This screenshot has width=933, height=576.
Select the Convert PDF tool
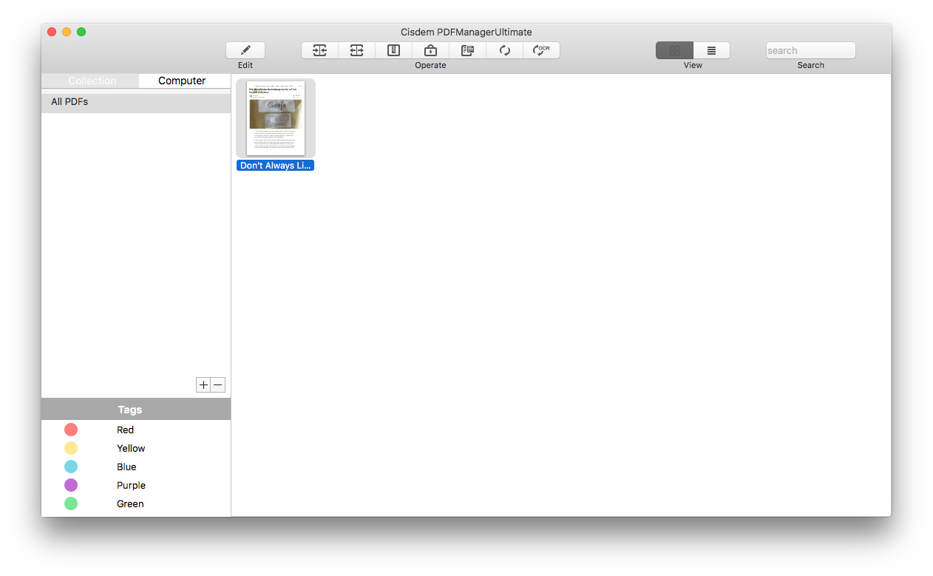click(467, 50)
